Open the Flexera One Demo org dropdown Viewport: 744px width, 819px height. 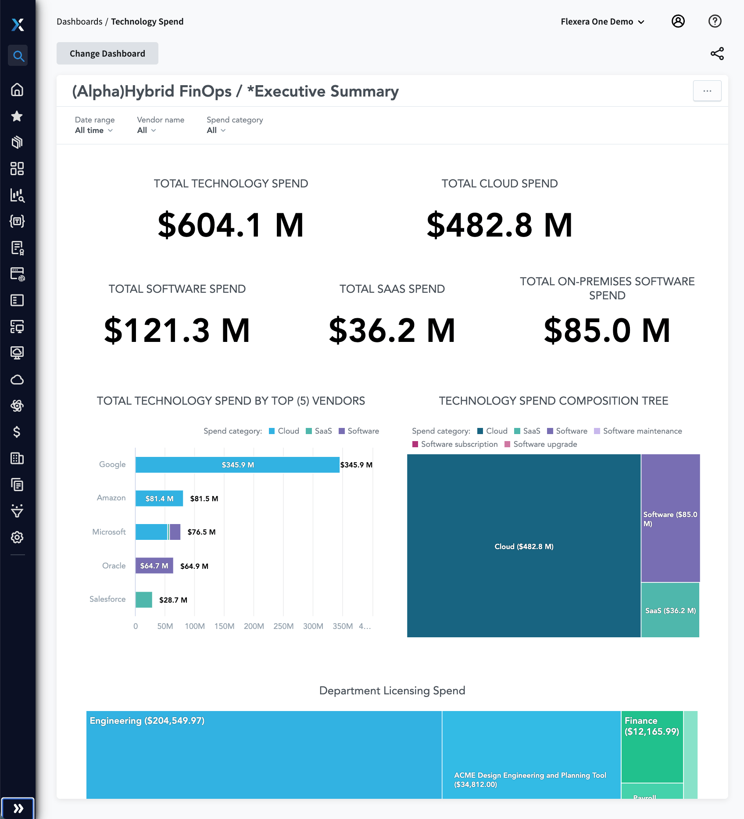click(x=602, y=22)
